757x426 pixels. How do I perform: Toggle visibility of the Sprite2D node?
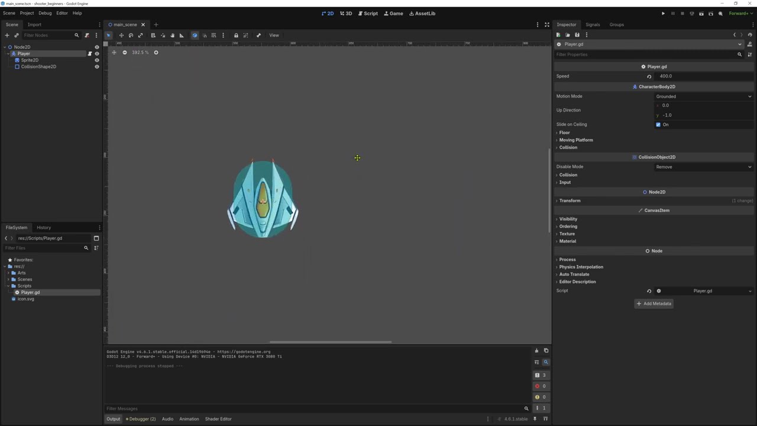point(97,60)
